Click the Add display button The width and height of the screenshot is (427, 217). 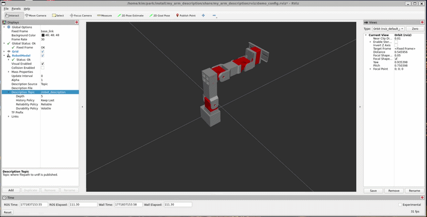click(x=11, y=190)
